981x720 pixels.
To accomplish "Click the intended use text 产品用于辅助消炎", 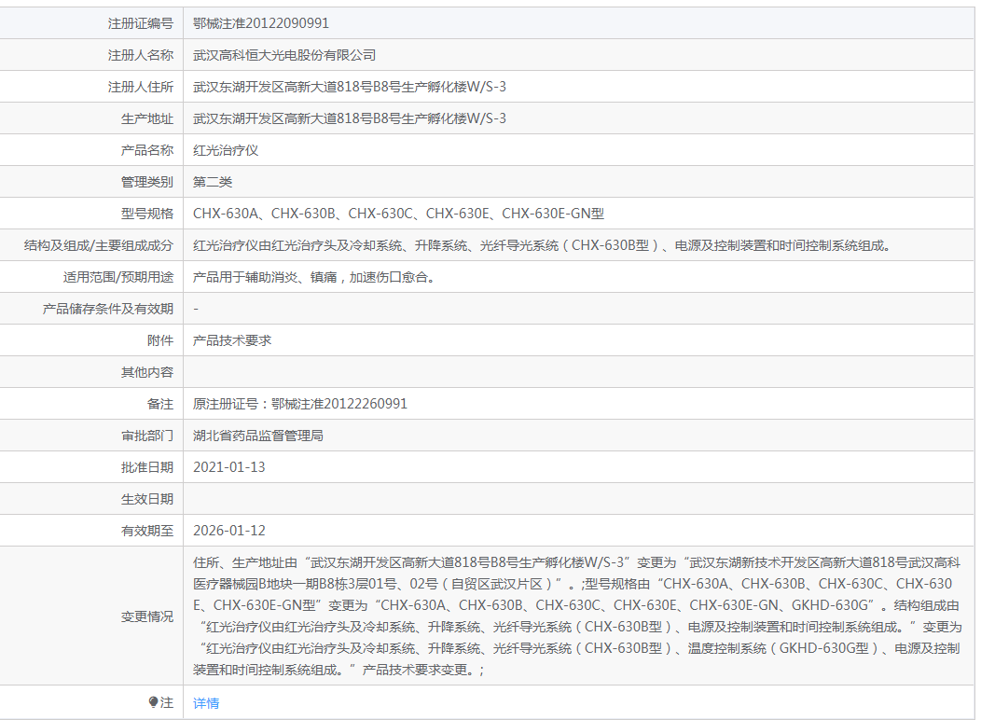I will [x=314, y=277].
